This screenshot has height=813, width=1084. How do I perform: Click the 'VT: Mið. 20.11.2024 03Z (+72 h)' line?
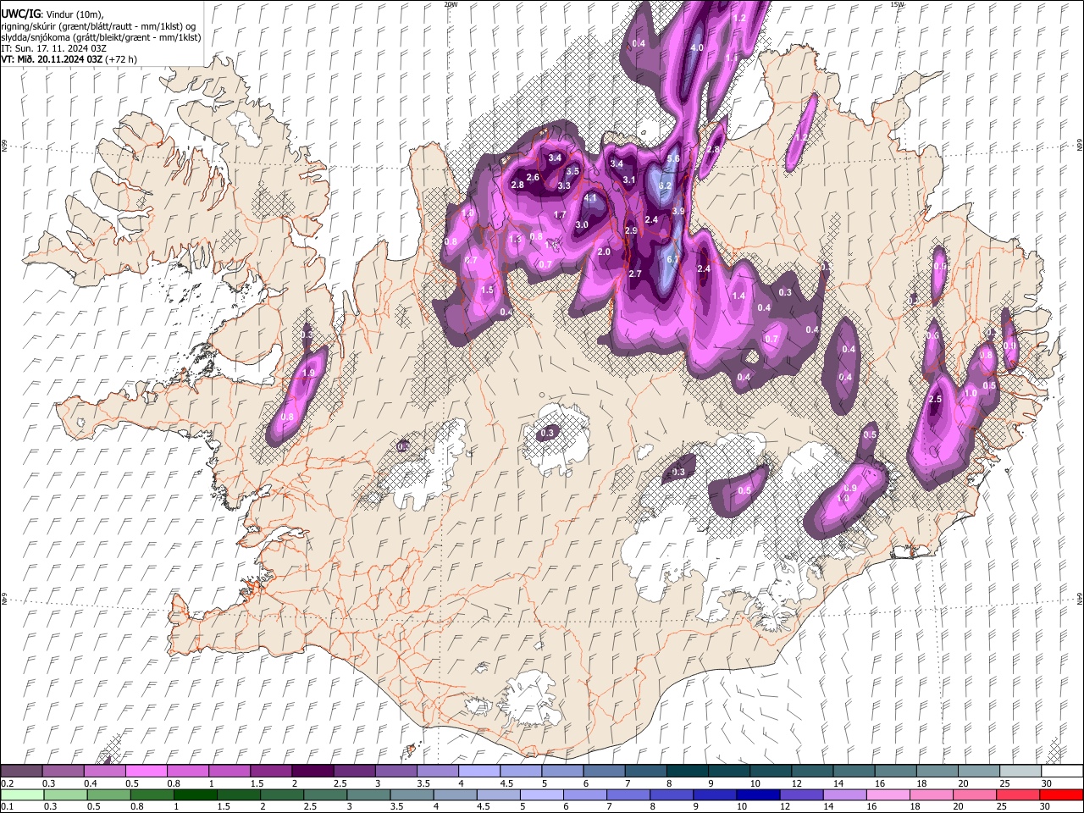pyautogui.click(x=69, y=59)
